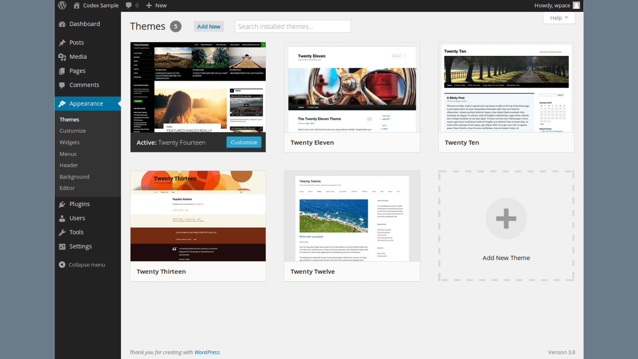Open the Themes submenu item
This screenshot has width=638, height=359.
pos(69,119)
